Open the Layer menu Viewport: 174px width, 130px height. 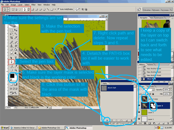click(x=20, y=5)
